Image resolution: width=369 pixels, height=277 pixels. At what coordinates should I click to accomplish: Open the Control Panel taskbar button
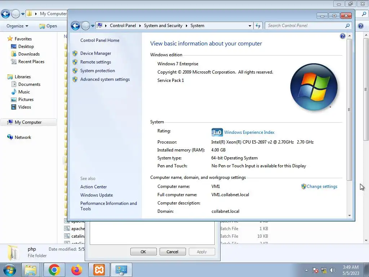[x=121, y=270]
